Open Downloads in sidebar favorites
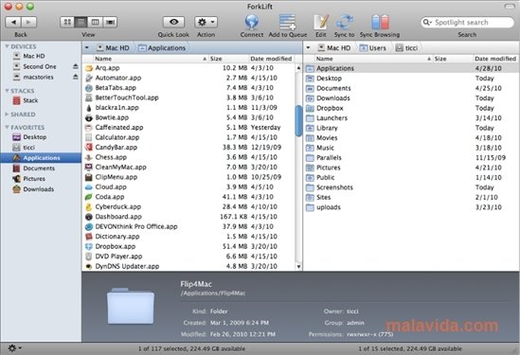The height and width of the screenshot is (355, 520). [x=33, y=189]
